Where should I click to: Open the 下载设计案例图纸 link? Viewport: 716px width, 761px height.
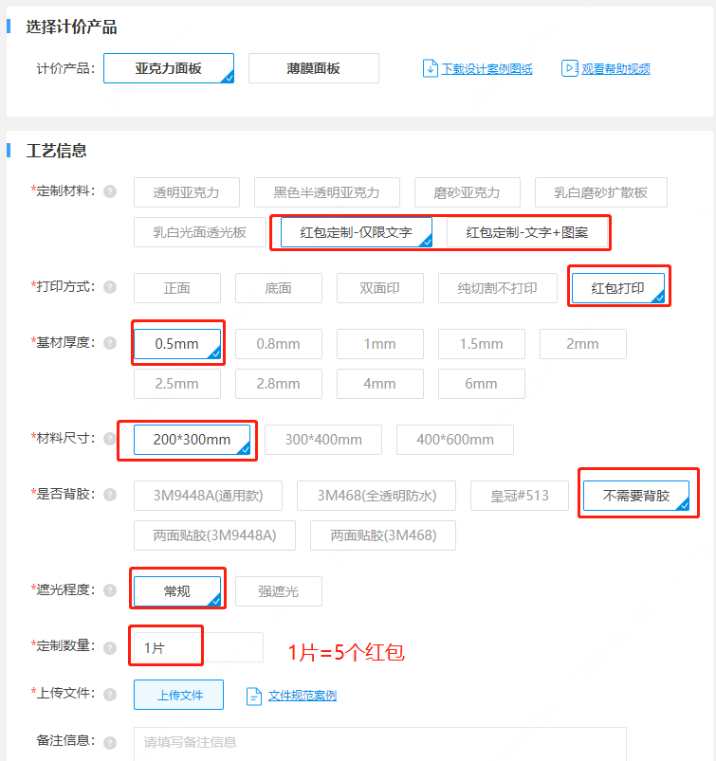[x=487, y=69]
